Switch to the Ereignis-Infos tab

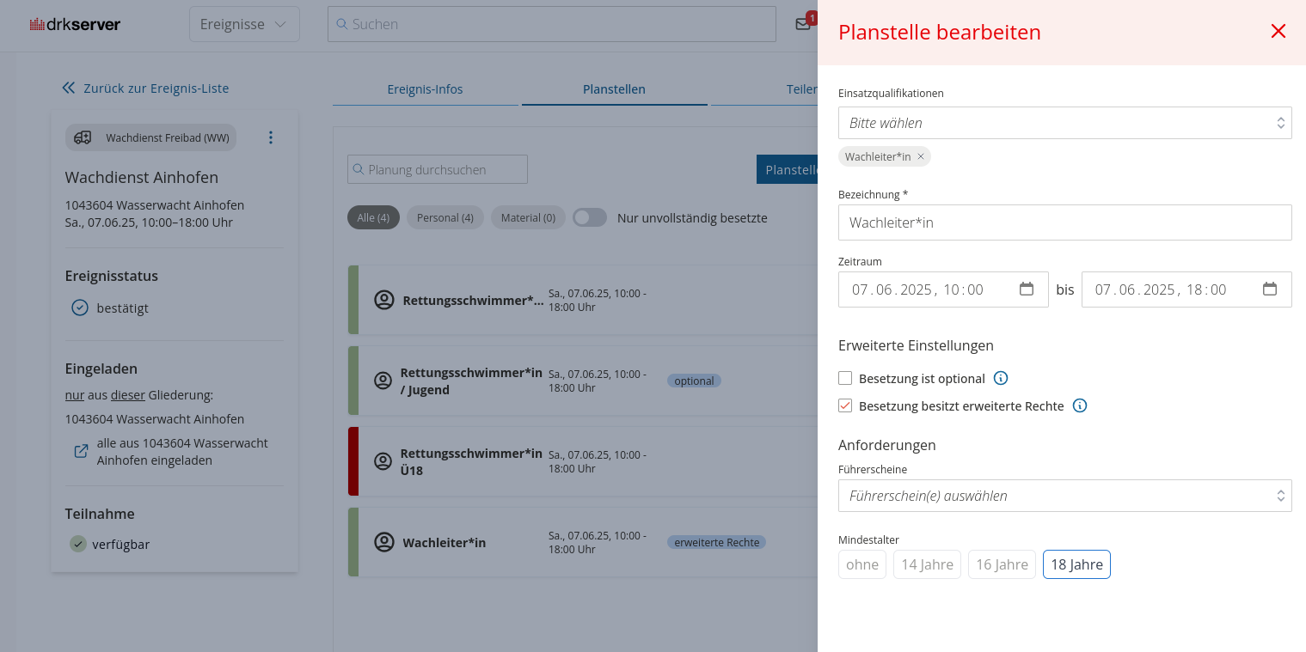coord(425,88)
